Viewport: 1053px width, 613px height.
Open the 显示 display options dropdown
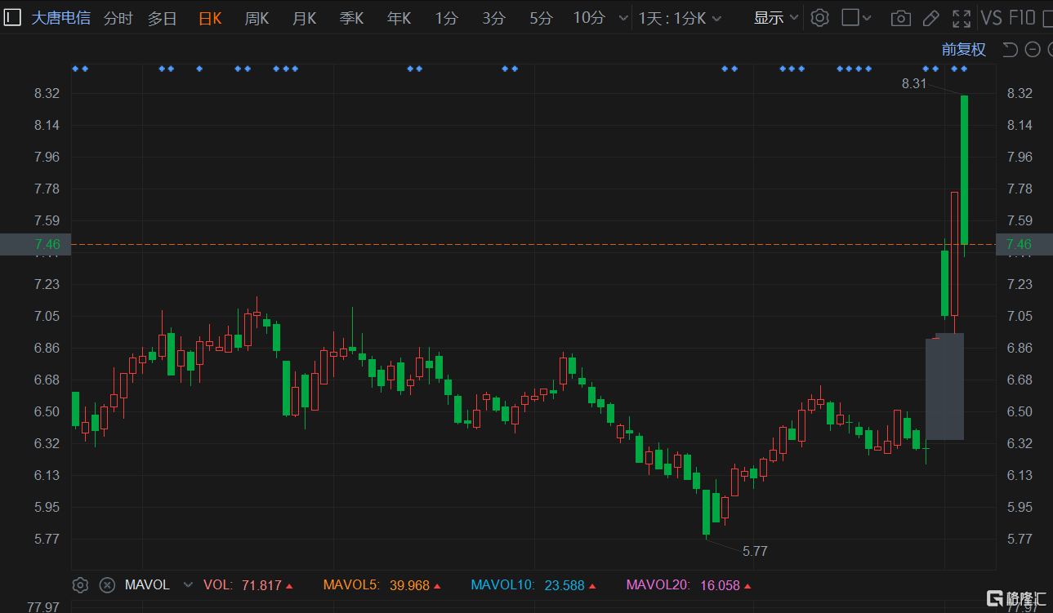coord(776,18)
